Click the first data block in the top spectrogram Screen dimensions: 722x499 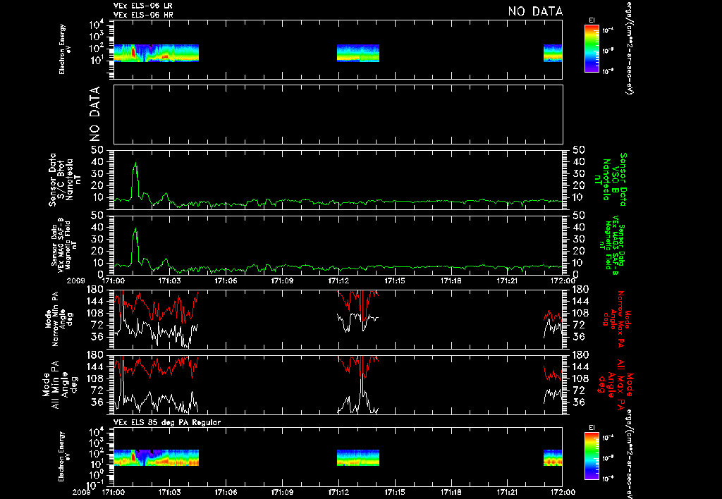click(156, 53)
